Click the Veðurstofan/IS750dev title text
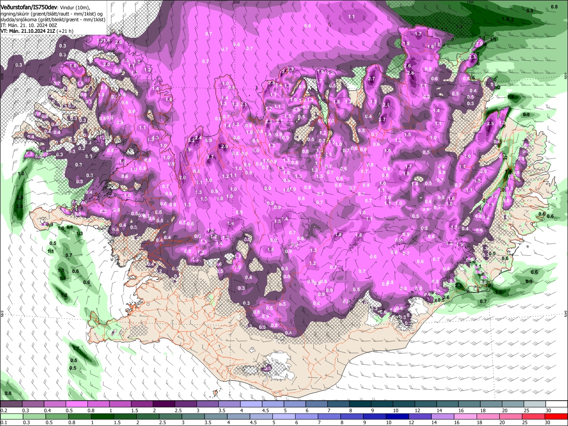568x426 pixels. [x=29, y=7]
